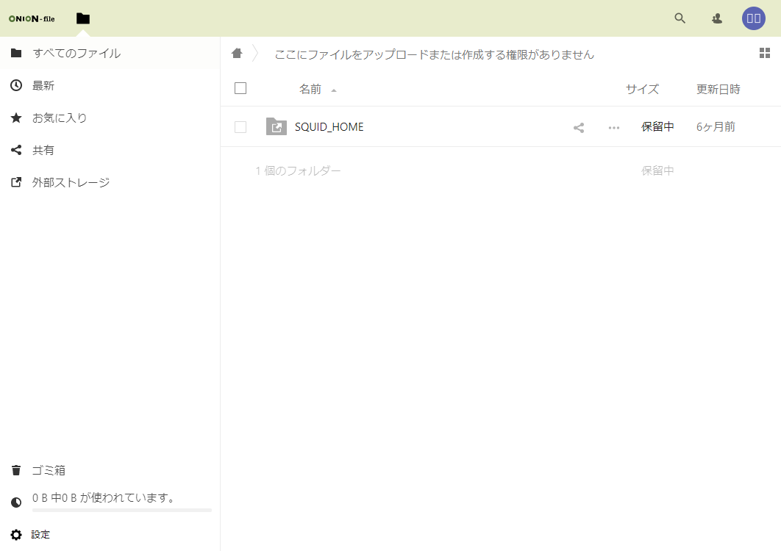
Task: Expand 設定 at sidebar bottom
Action: [40, 535]
